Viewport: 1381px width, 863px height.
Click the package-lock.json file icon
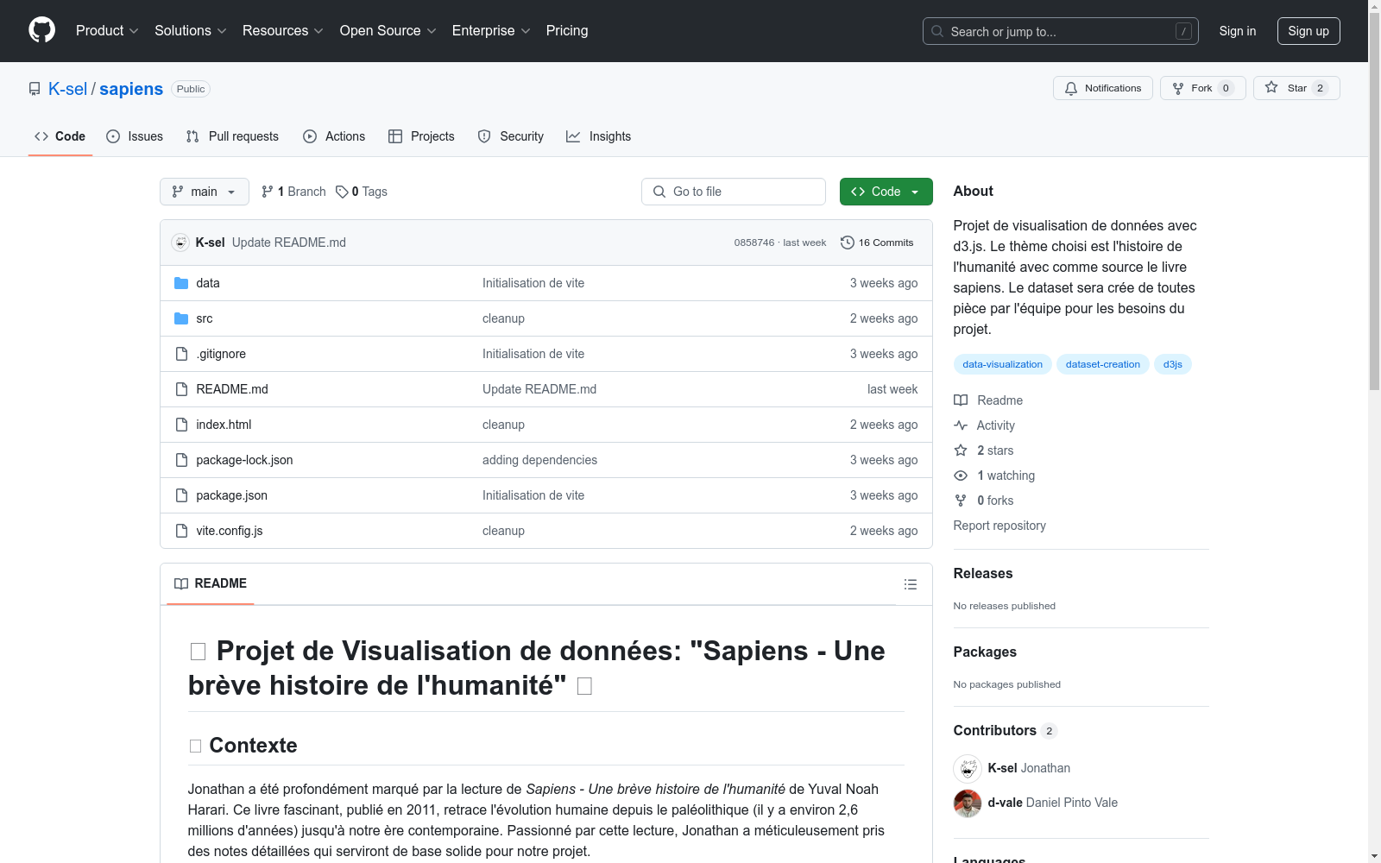(181, 460)
